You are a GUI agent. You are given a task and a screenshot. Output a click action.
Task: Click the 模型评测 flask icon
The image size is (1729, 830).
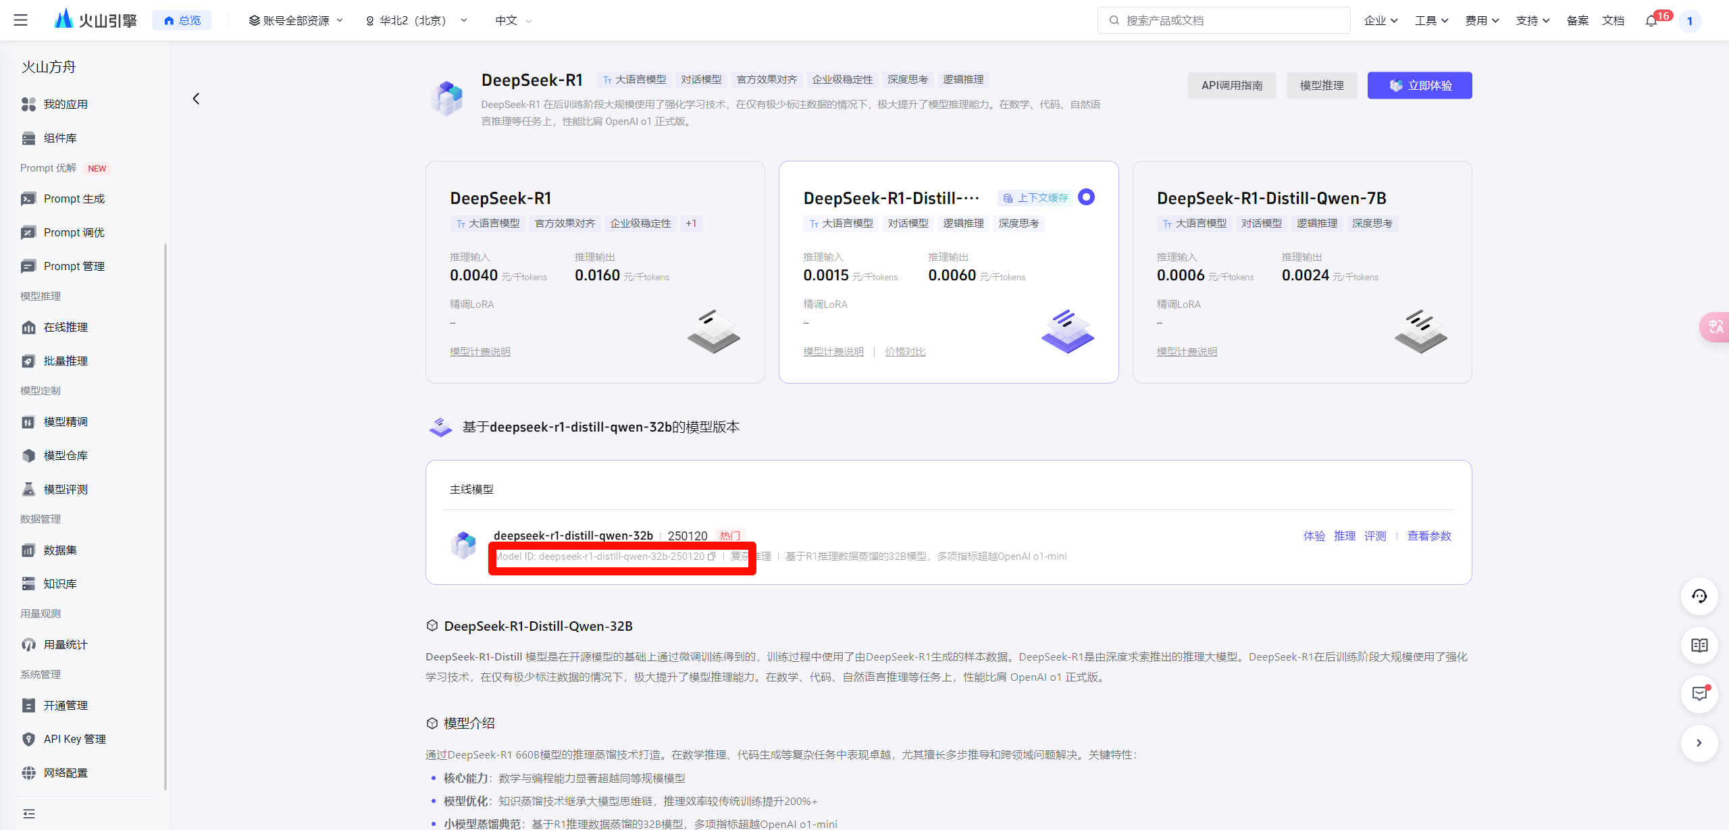(28, 489)
